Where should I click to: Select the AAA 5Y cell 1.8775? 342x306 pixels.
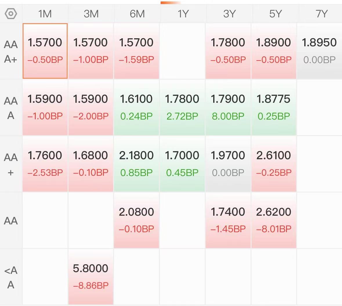pyautogui.click(x=274, y=107)
